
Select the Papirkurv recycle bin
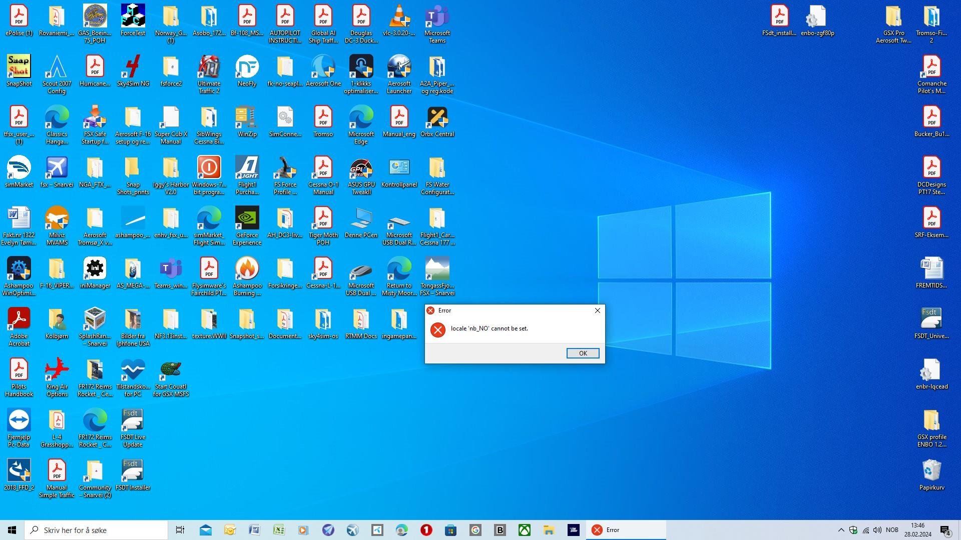coord(931,475)
